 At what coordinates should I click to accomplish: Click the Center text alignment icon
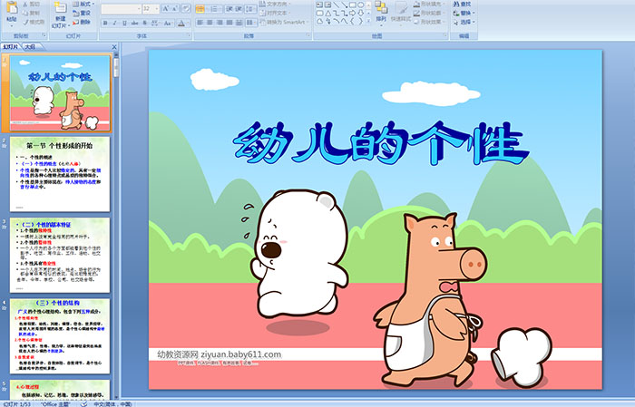210,23
